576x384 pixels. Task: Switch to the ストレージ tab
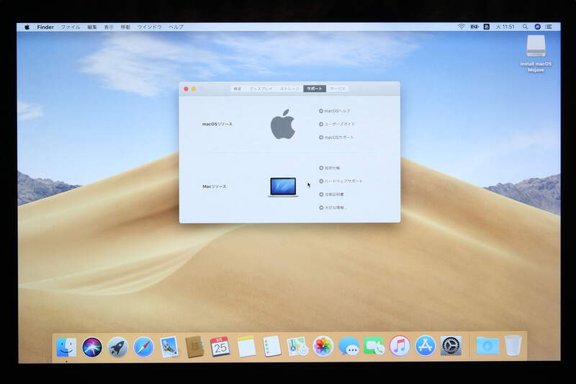click(290, 89)
